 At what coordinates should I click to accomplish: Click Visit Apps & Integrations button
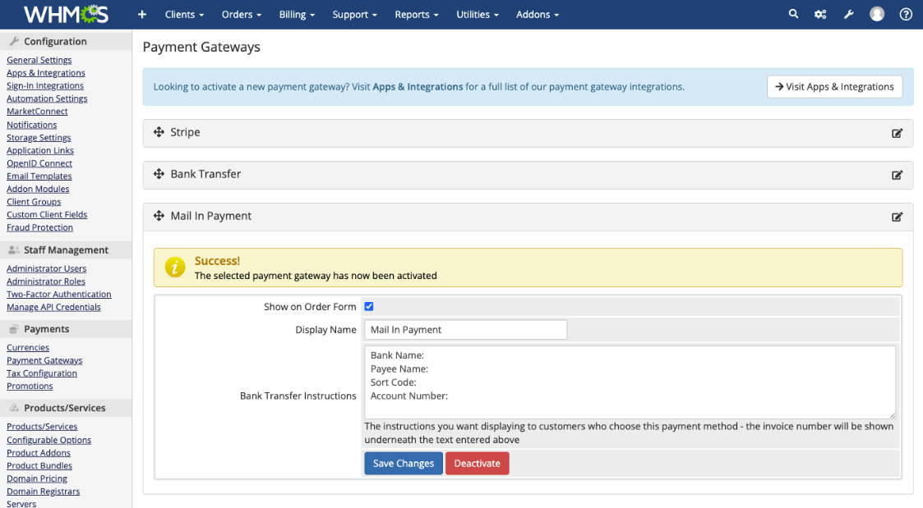(834, 86)
